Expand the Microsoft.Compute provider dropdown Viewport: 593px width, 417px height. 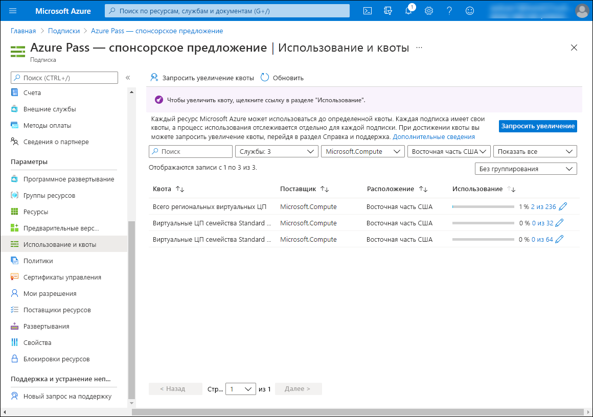pos(362,151)
